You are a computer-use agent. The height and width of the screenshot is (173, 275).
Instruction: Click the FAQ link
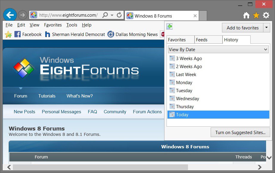[92, 111]
